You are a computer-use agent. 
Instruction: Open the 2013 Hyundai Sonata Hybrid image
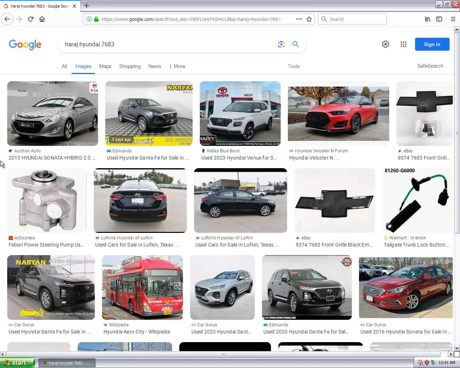(52, 114)
